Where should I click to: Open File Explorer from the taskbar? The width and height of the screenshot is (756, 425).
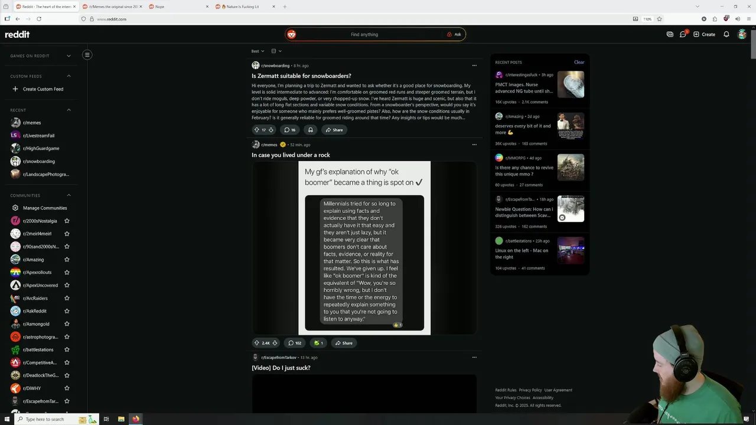coord(121,419)
